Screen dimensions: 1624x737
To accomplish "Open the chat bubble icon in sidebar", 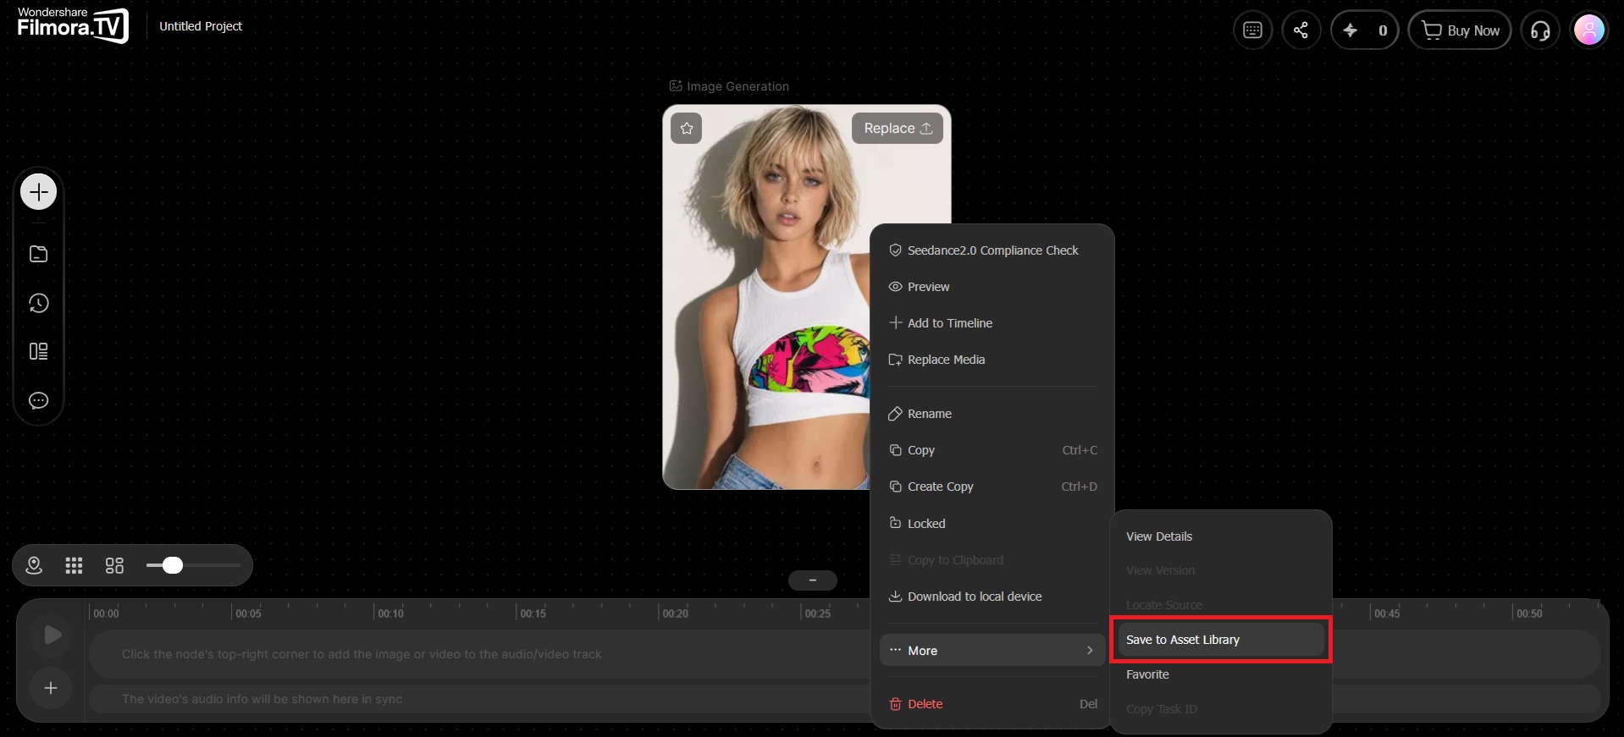I will click(39, 400).
